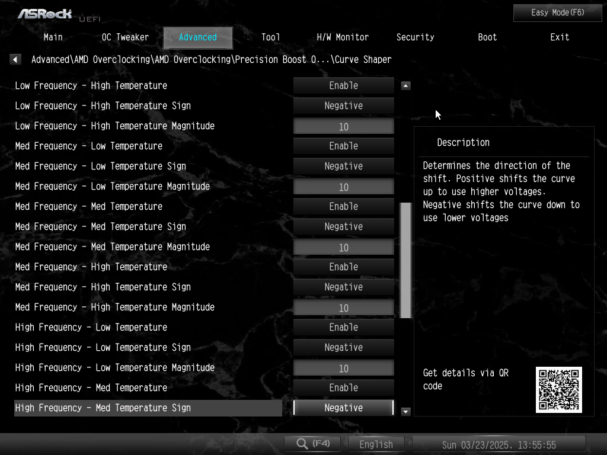This screenshot has height=455, width=607.
Task: Click the Description panel heading
Action: 463,142
